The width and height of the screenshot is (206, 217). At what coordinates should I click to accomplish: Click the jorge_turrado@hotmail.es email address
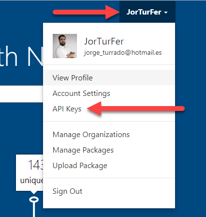[123, 53]
